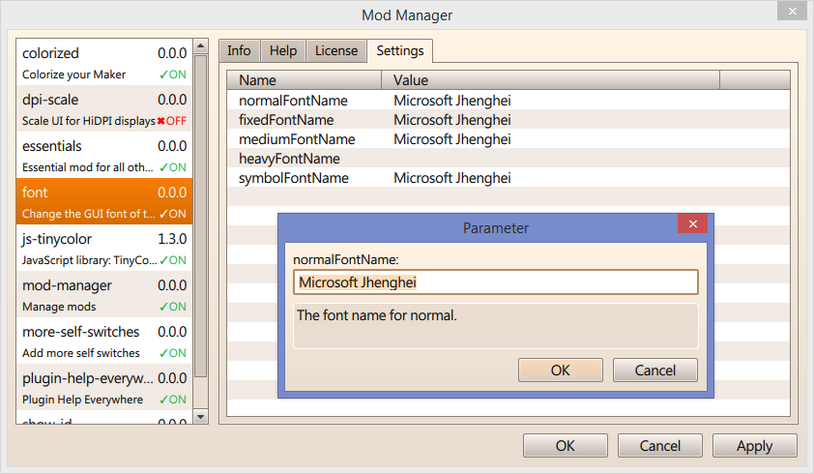The image size is (814, 474).
Task: Open the Help tab
Action: (283, 51)
